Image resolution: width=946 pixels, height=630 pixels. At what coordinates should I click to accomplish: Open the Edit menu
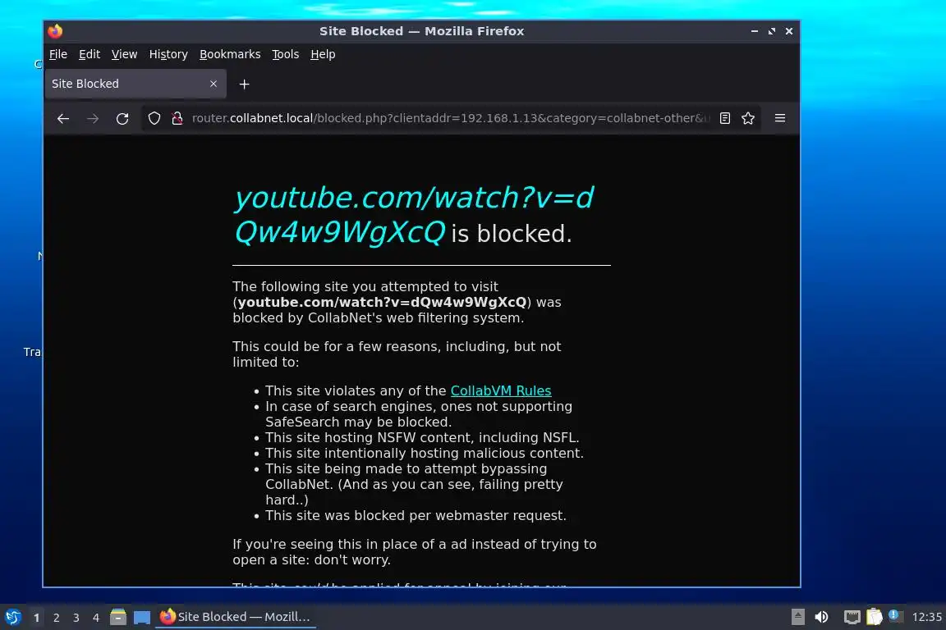[90, 54]
